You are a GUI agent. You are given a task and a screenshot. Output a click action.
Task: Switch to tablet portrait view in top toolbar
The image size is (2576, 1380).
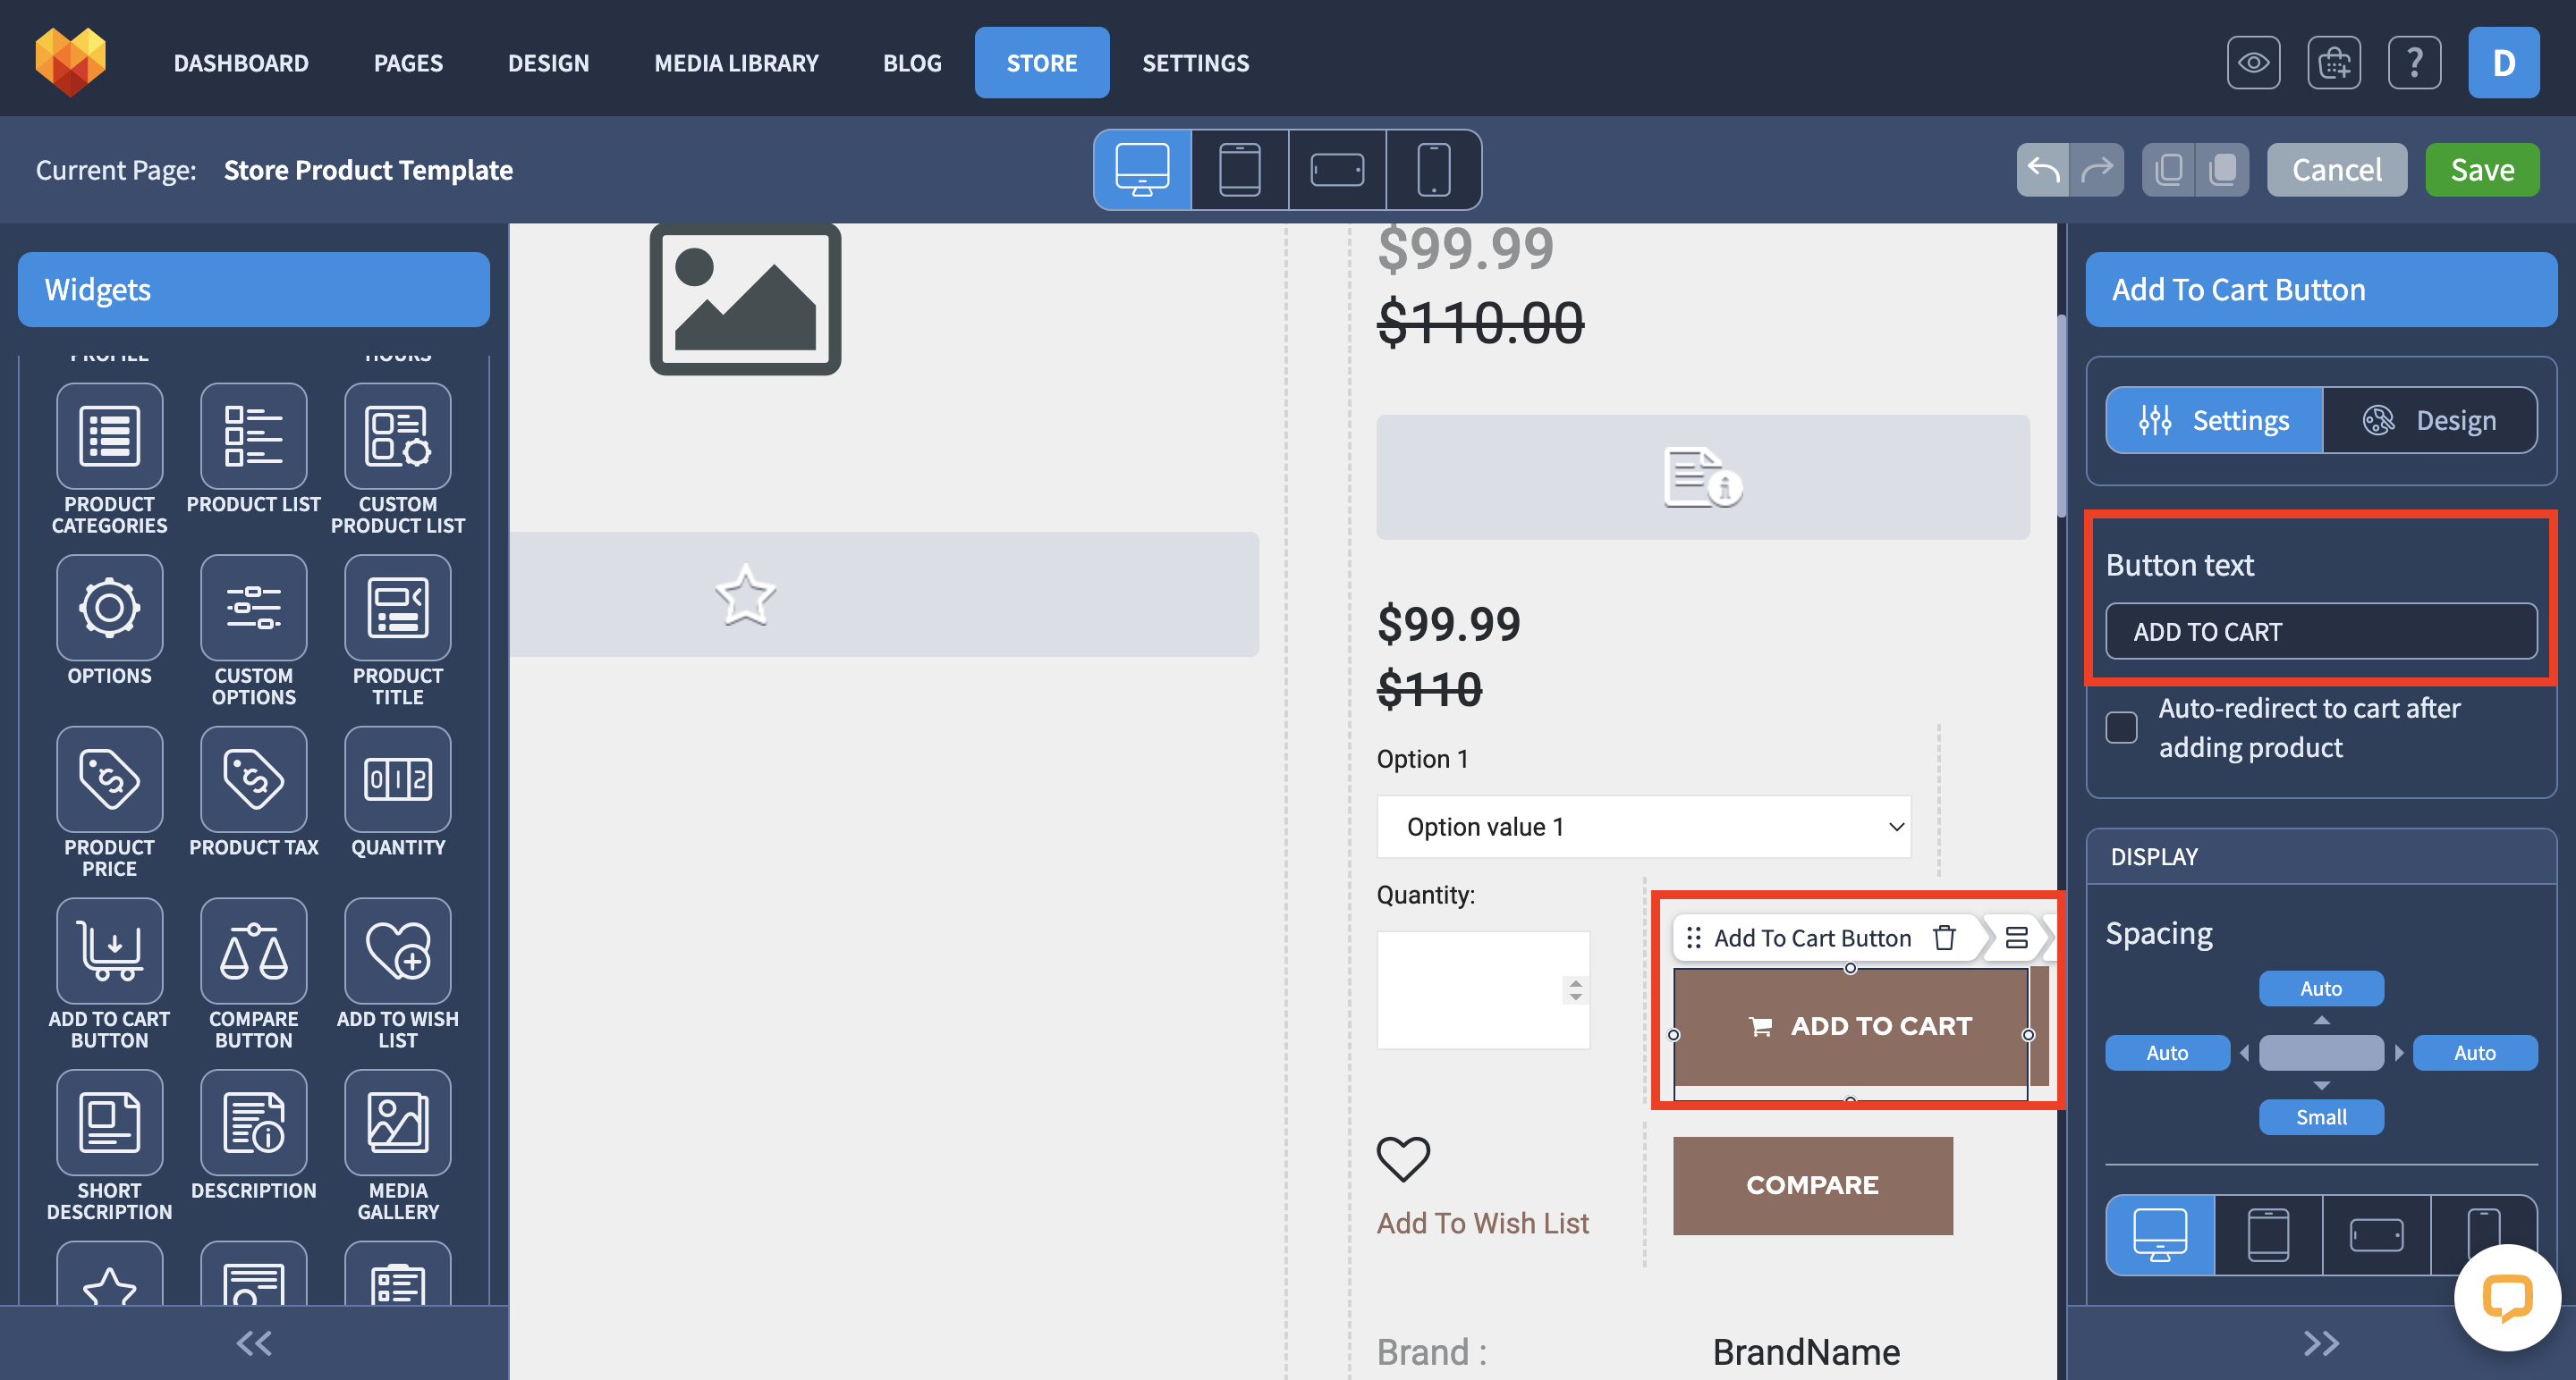1239,170
